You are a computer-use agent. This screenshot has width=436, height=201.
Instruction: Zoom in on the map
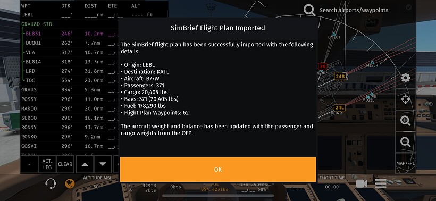(405, 121)
